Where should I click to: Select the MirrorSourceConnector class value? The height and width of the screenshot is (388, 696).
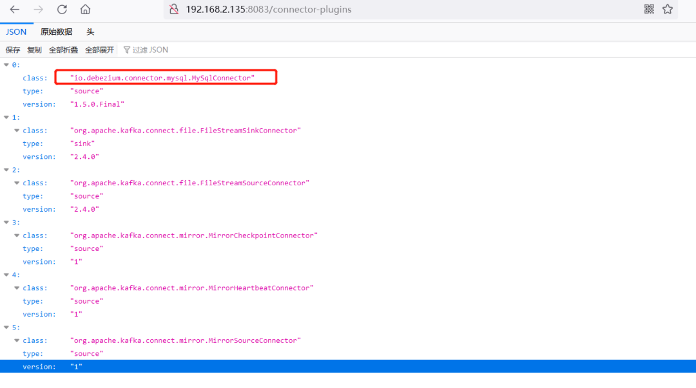tap(186, 340)
